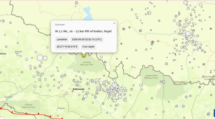Click the yellow epicenter star marker
Viewport: 215px width, 119px height.
(84, 55)
